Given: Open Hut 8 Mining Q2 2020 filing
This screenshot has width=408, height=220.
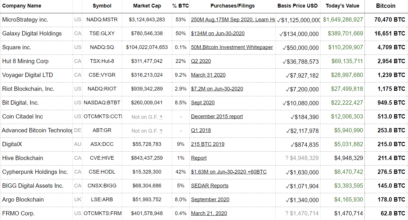Looking at the screenshot, I should (x=201, y=61).
